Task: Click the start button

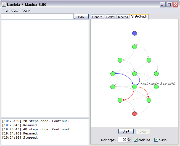Action: coord(126,131)
